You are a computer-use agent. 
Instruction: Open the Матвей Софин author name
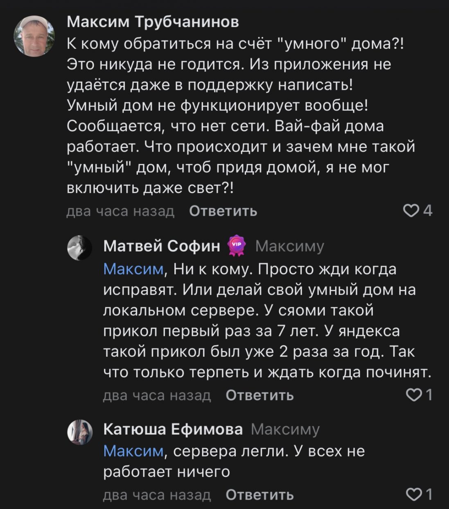[x=162, y=246]
